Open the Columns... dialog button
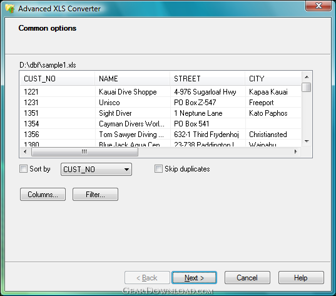336x296 pixels. click(43, 195)
